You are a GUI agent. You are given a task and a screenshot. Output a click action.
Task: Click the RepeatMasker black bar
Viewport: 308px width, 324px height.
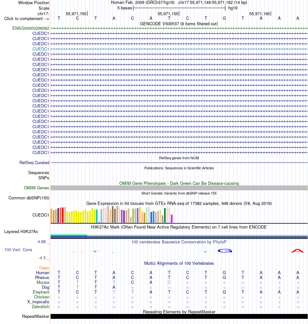coord(179,316)
